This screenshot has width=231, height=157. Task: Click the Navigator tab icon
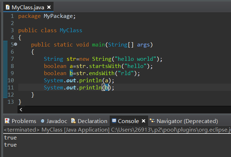pos(152,121)
